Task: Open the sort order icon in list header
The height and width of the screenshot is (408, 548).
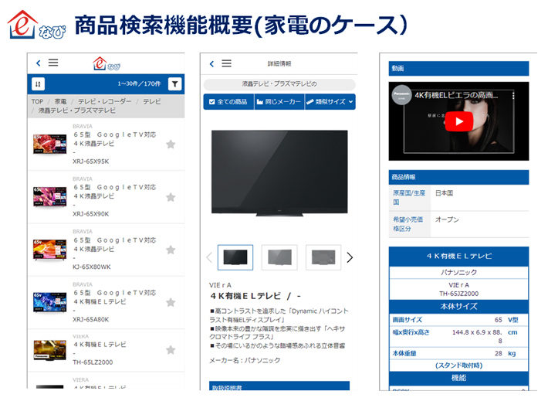Action: pyautogui.click(x=38, y=84)
